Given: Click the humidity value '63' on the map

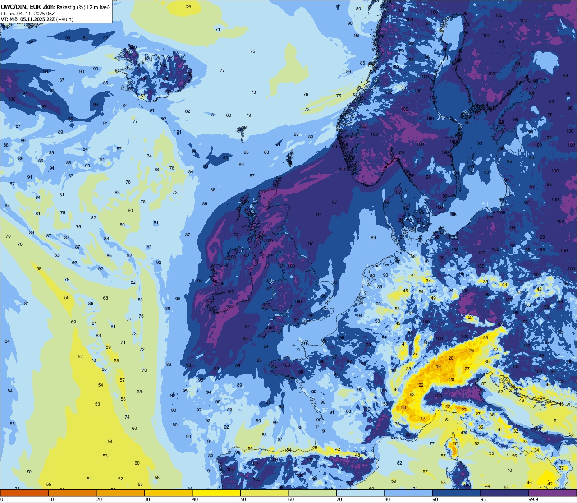Looking at the screenshot, I should (412, 394).
